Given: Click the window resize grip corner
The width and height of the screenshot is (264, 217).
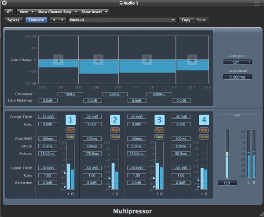Looking at the screenshot, I should [261, 214].
